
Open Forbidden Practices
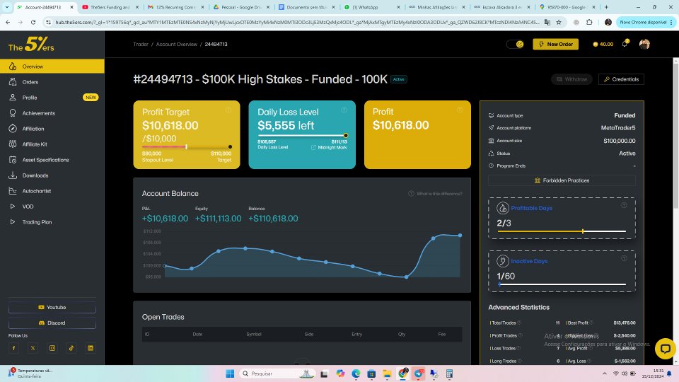[562, 180]
